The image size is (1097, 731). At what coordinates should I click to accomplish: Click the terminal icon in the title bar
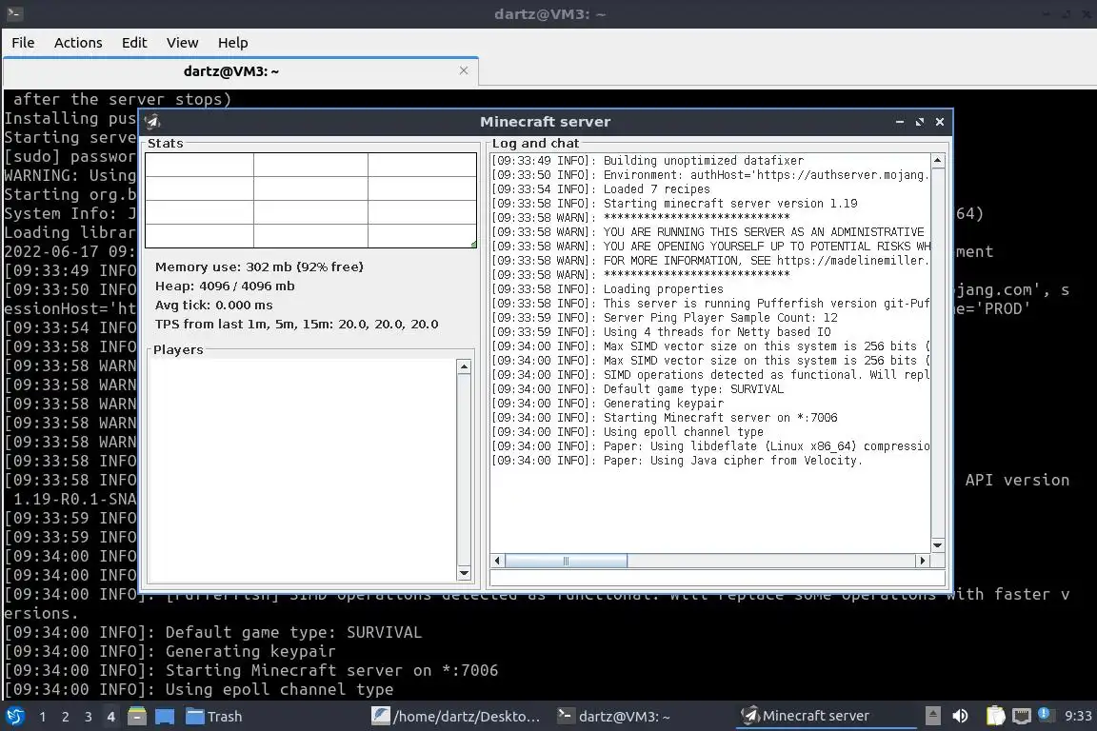[x=14, y=13]
